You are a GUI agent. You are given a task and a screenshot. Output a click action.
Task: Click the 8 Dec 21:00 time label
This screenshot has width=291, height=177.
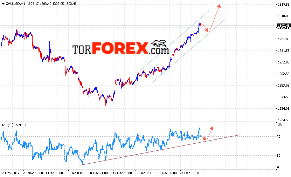(99, 173)
